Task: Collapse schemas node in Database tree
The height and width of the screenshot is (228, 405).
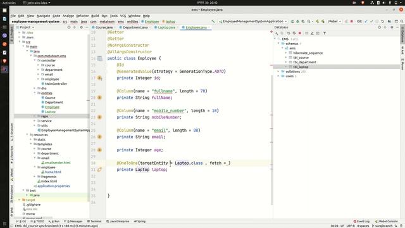Action: tap(278, 44)
